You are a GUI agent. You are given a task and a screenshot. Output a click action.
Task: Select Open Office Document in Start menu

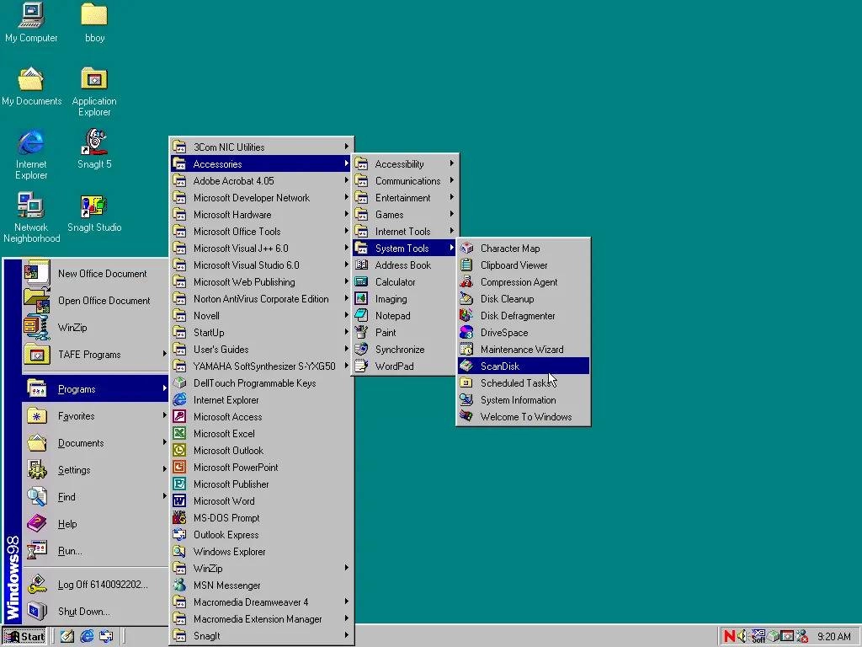pos(96,301)
